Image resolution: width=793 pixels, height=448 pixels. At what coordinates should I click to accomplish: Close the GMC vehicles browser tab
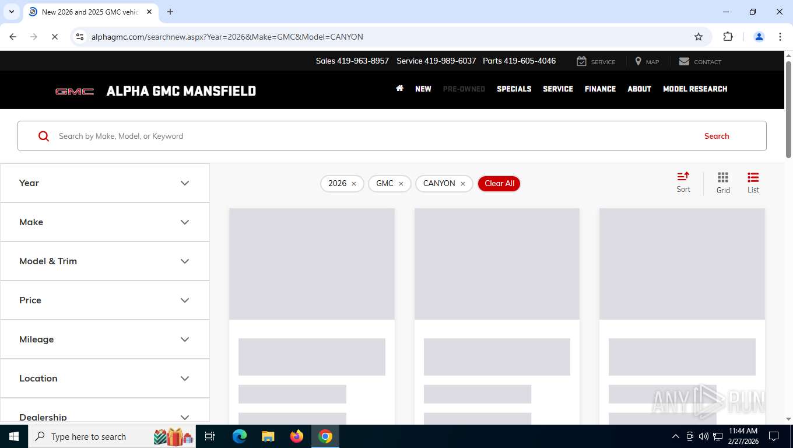(x=149, y=12)
